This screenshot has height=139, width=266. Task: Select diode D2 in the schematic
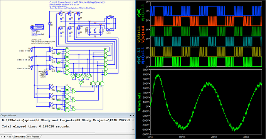tap(61, 33)
